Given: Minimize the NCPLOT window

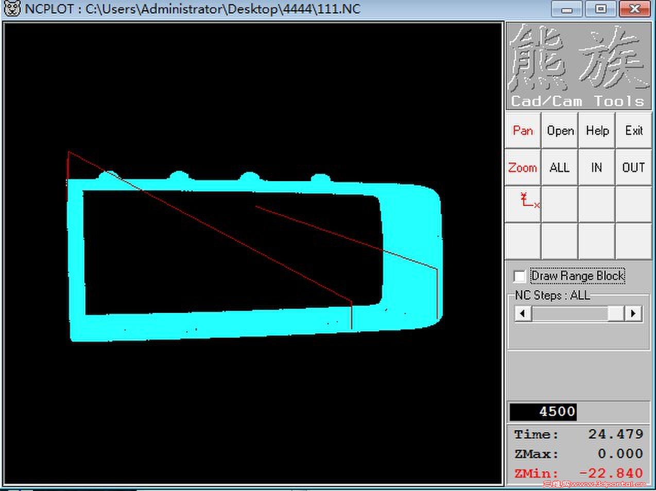Looking at the screenshot, I should [567, 9].
